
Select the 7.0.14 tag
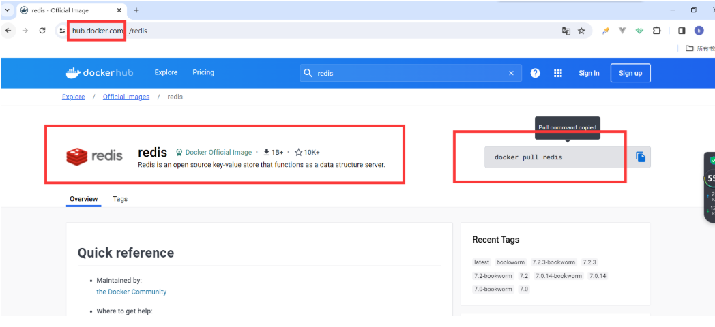598,276
